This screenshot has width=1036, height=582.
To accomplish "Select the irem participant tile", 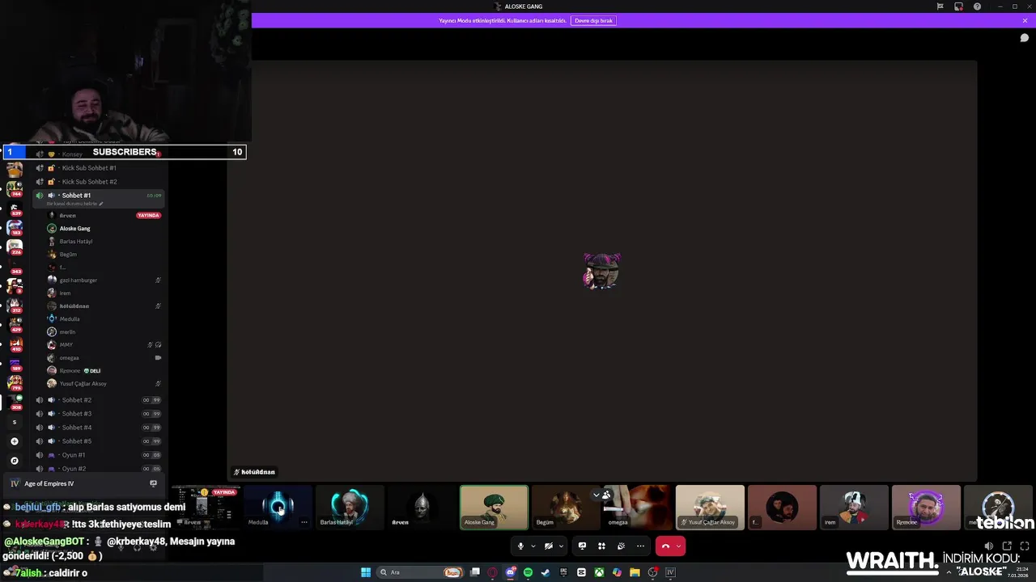I will [x=854, y=507].
